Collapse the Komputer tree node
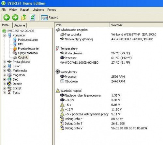Image resolution: width=163 pixels, height=145 pixels. pos(4,35)
